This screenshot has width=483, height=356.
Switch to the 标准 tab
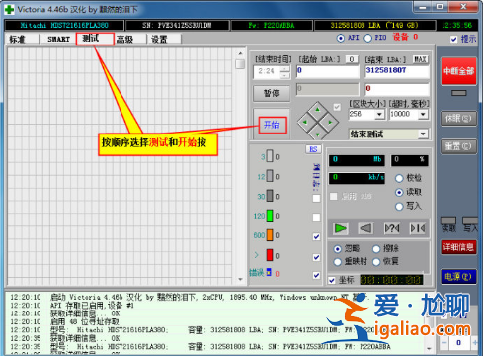[17, 39]
